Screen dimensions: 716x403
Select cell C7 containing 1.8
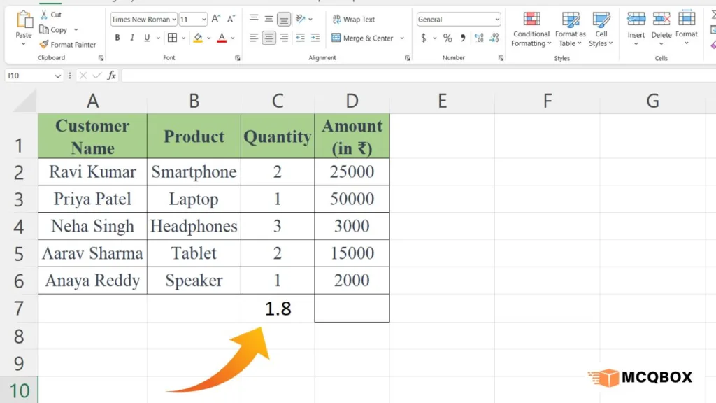point(278,309)
